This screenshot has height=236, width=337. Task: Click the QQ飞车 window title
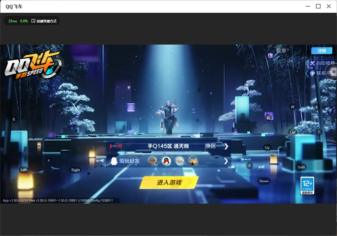coord(14,7)
